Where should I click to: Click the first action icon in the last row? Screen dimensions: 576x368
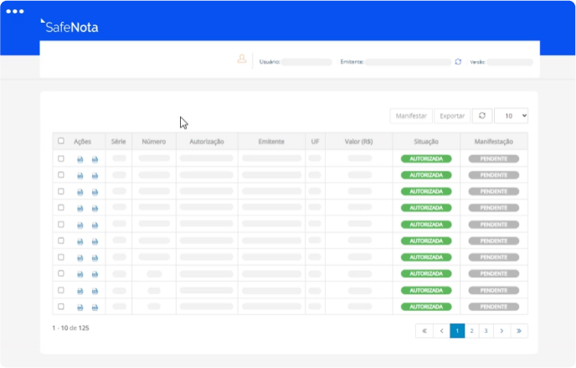[x=80, y=307]
